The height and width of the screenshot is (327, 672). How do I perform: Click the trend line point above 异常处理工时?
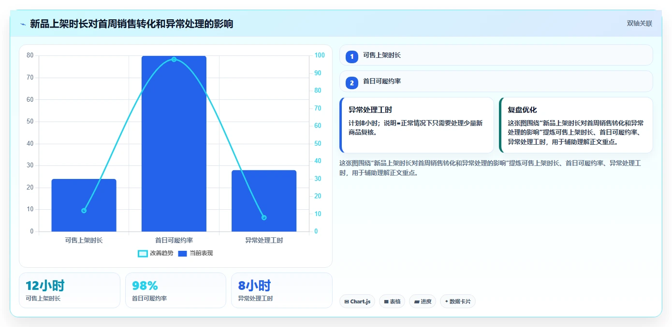(264, 218)
